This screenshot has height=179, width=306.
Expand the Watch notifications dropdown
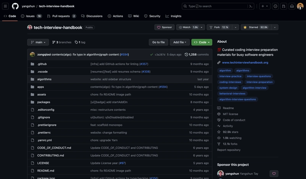click(x=190, y=27)
